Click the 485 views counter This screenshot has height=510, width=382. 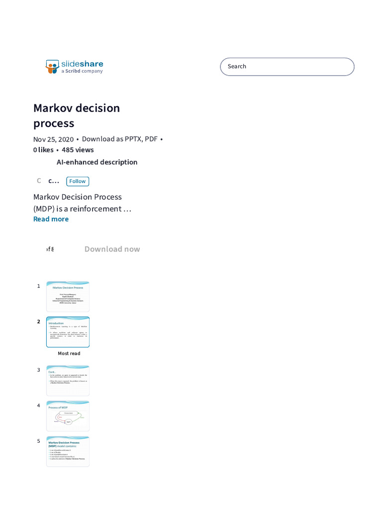(78, 150)
